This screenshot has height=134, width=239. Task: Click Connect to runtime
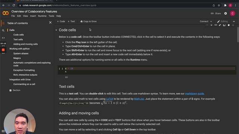pos(204,22)
